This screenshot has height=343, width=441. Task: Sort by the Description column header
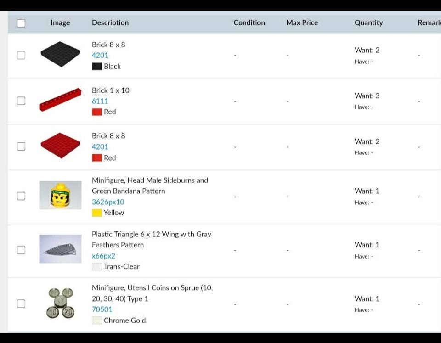(x=110, y=23)
